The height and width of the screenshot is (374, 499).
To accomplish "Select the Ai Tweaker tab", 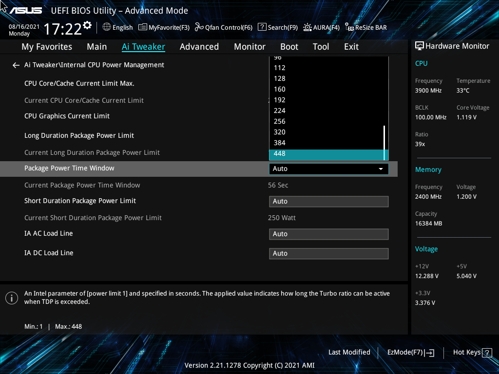I will click(x=143, y=47).
